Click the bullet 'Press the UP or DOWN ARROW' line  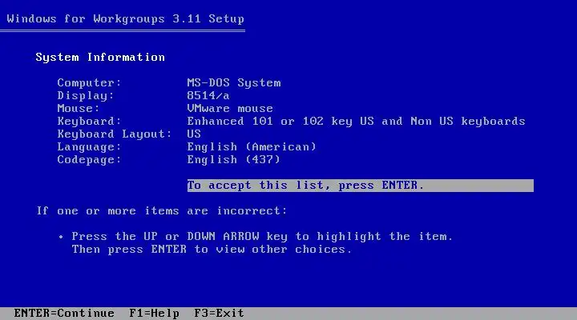coord(256,236)
